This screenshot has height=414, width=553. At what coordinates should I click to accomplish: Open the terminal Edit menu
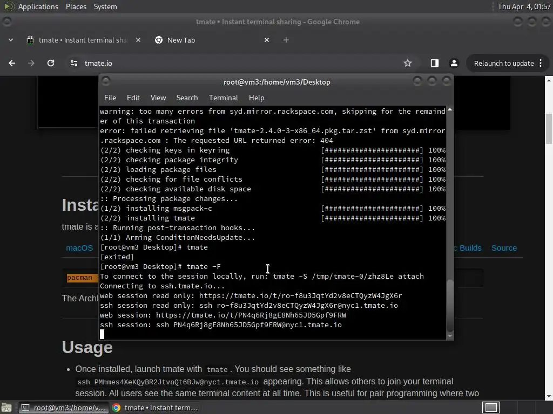133,98
